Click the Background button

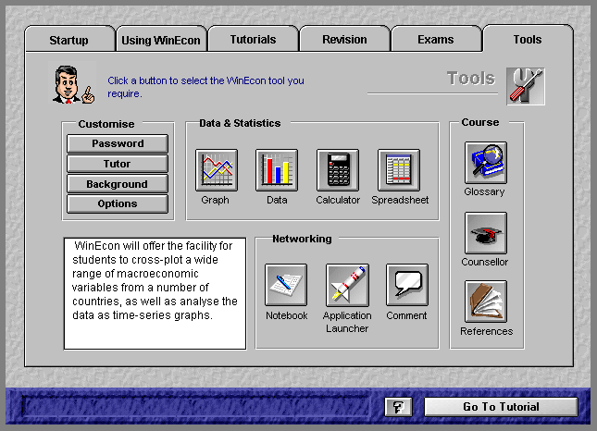tap(118, 184)
